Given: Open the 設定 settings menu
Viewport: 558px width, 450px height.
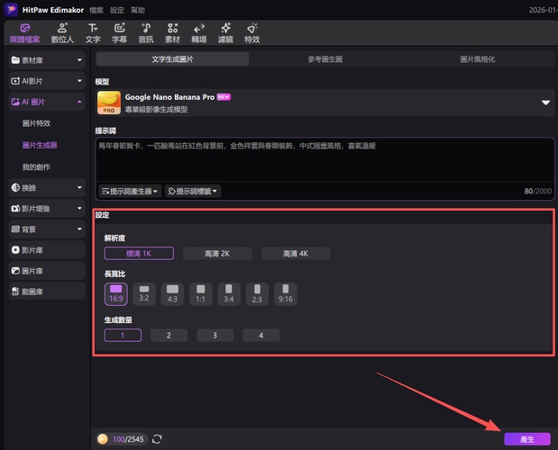Looking at the screenshot, I should point(117,10).
